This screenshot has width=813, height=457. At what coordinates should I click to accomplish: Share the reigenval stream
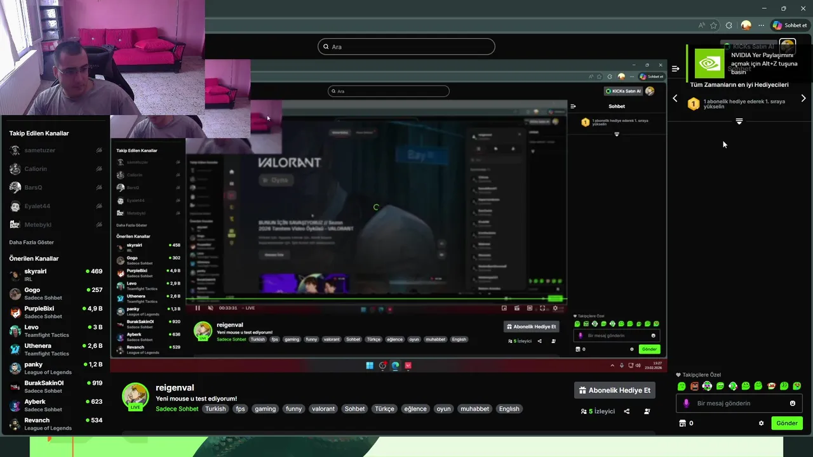[x=627, y=411]
